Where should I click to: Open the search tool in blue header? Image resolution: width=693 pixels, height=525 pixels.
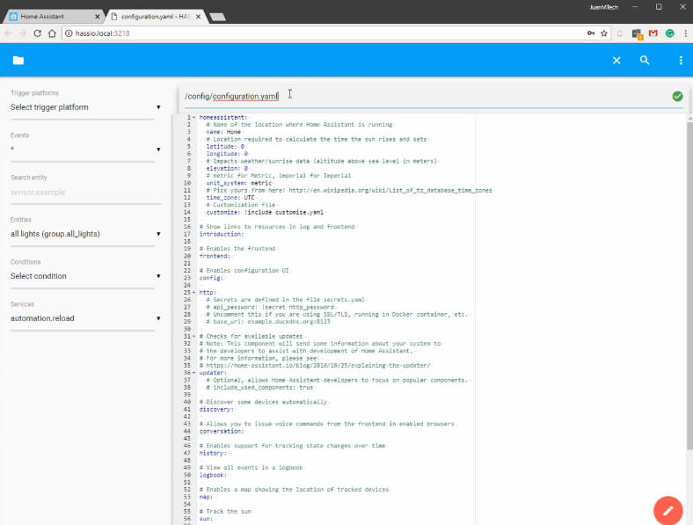coord(645,60)
